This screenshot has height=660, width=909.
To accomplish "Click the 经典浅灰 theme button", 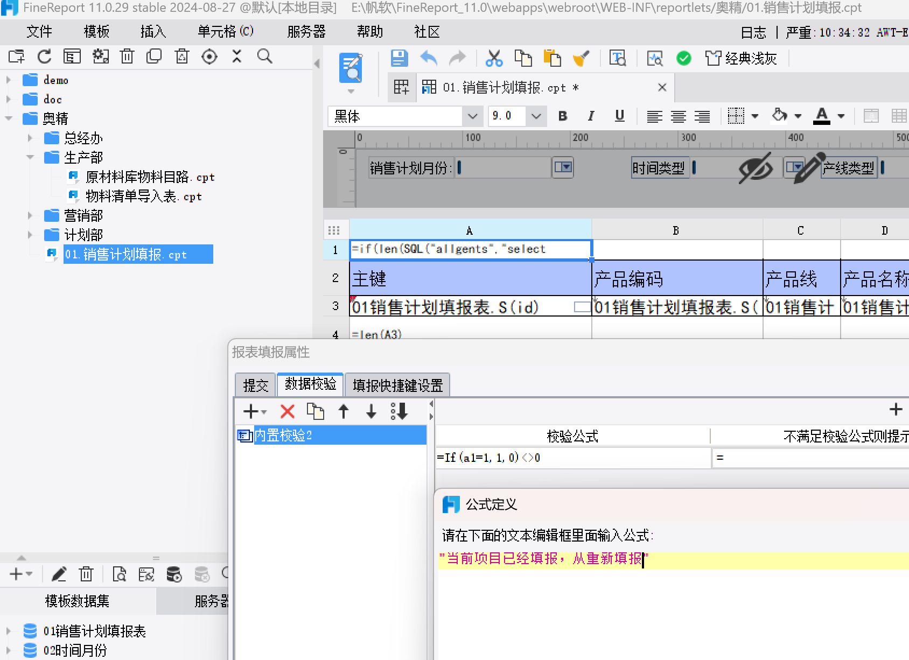I will (x=742, y=58).
